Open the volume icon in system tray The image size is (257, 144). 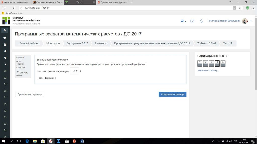click(x=230, y=141)
